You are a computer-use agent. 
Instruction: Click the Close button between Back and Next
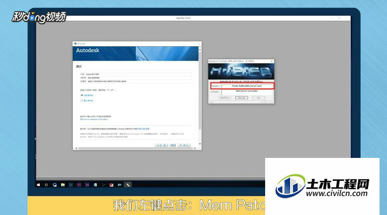point(173,145)
